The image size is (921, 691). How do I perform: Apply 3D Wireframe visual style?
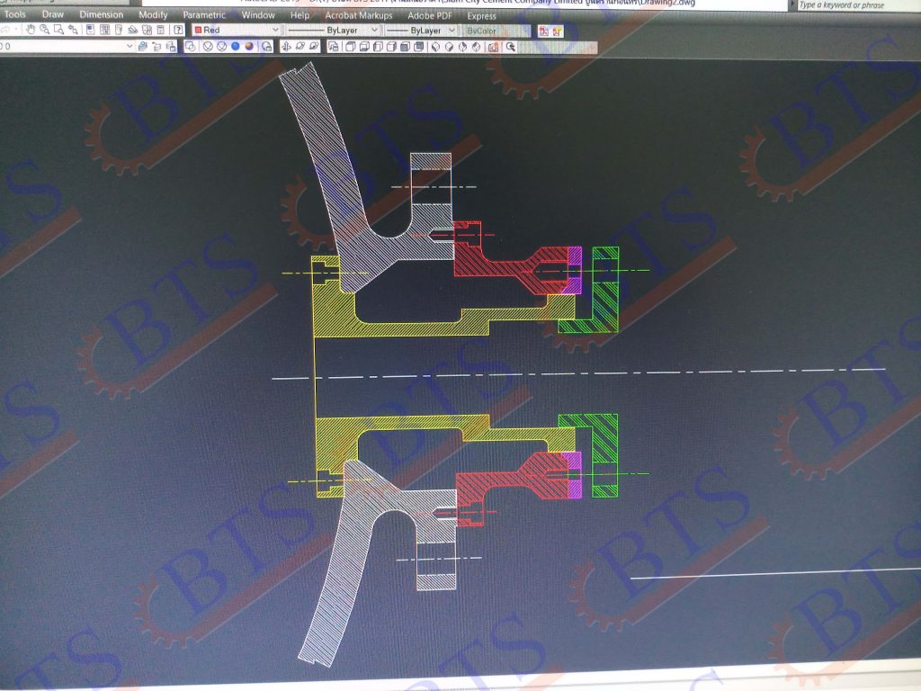pyautogui.click(x=208, y=46)
